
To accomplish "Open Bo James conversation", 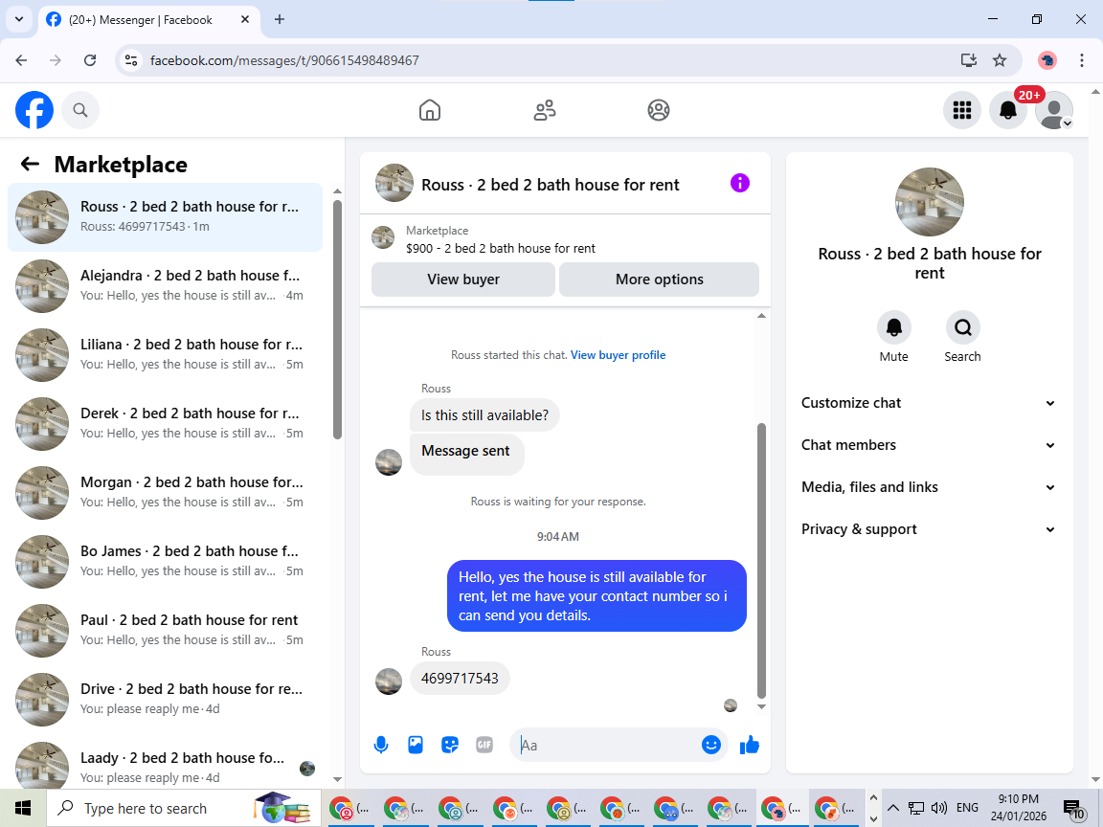I will (166, 561).
